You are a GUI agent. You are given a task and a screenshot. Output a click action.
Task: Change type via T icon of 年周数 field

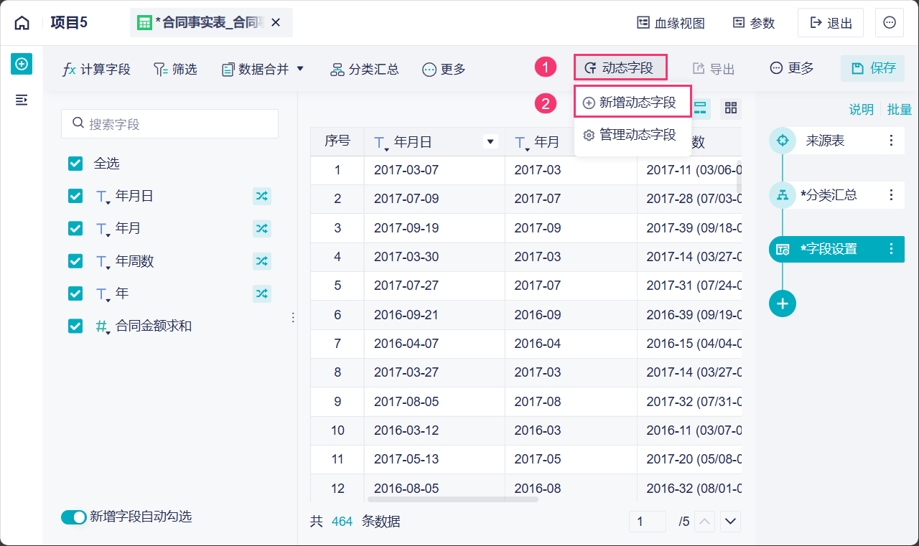point(102,262)
